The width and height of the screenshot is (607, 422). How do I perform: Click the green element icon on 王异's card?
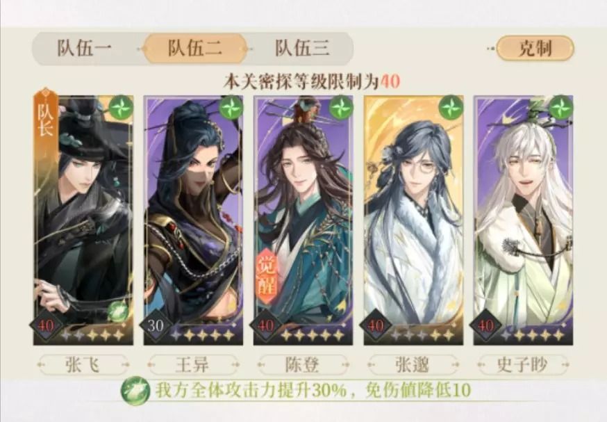(x=231, y=107)
